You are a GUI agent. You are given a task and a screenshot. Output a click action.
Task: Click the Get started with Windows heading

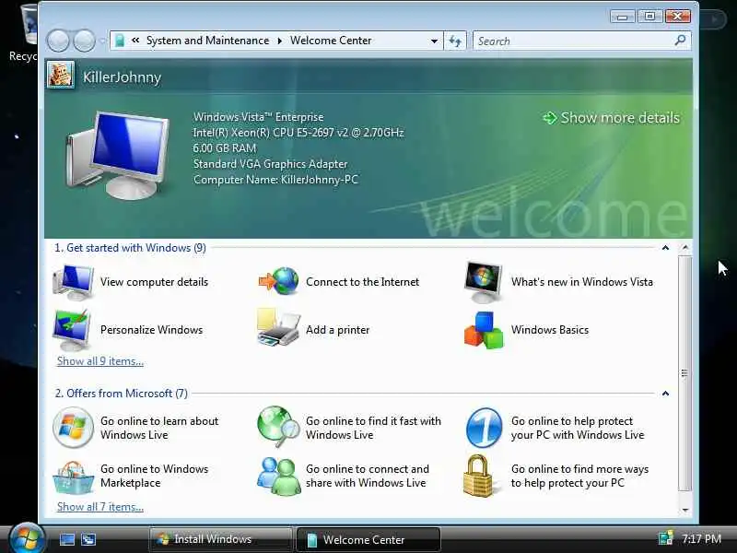tap(130, 248)
